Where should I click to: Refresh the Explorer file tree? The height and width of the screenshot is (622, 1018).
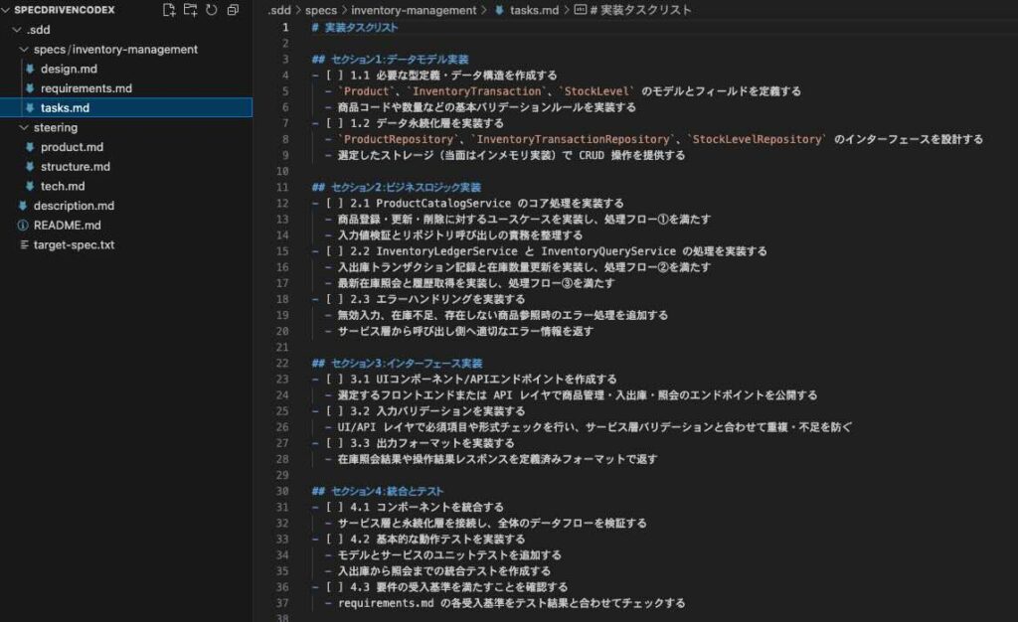tap(211, 10)
